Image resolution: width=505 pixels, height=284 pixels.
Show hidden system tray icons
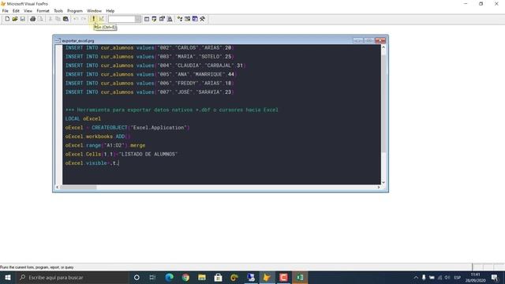pos(416,277)
